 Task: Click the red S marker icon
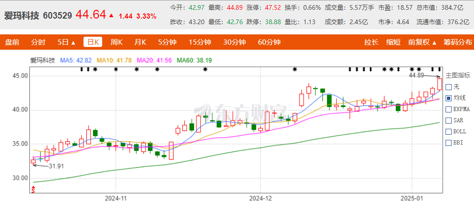click(33, 190)
